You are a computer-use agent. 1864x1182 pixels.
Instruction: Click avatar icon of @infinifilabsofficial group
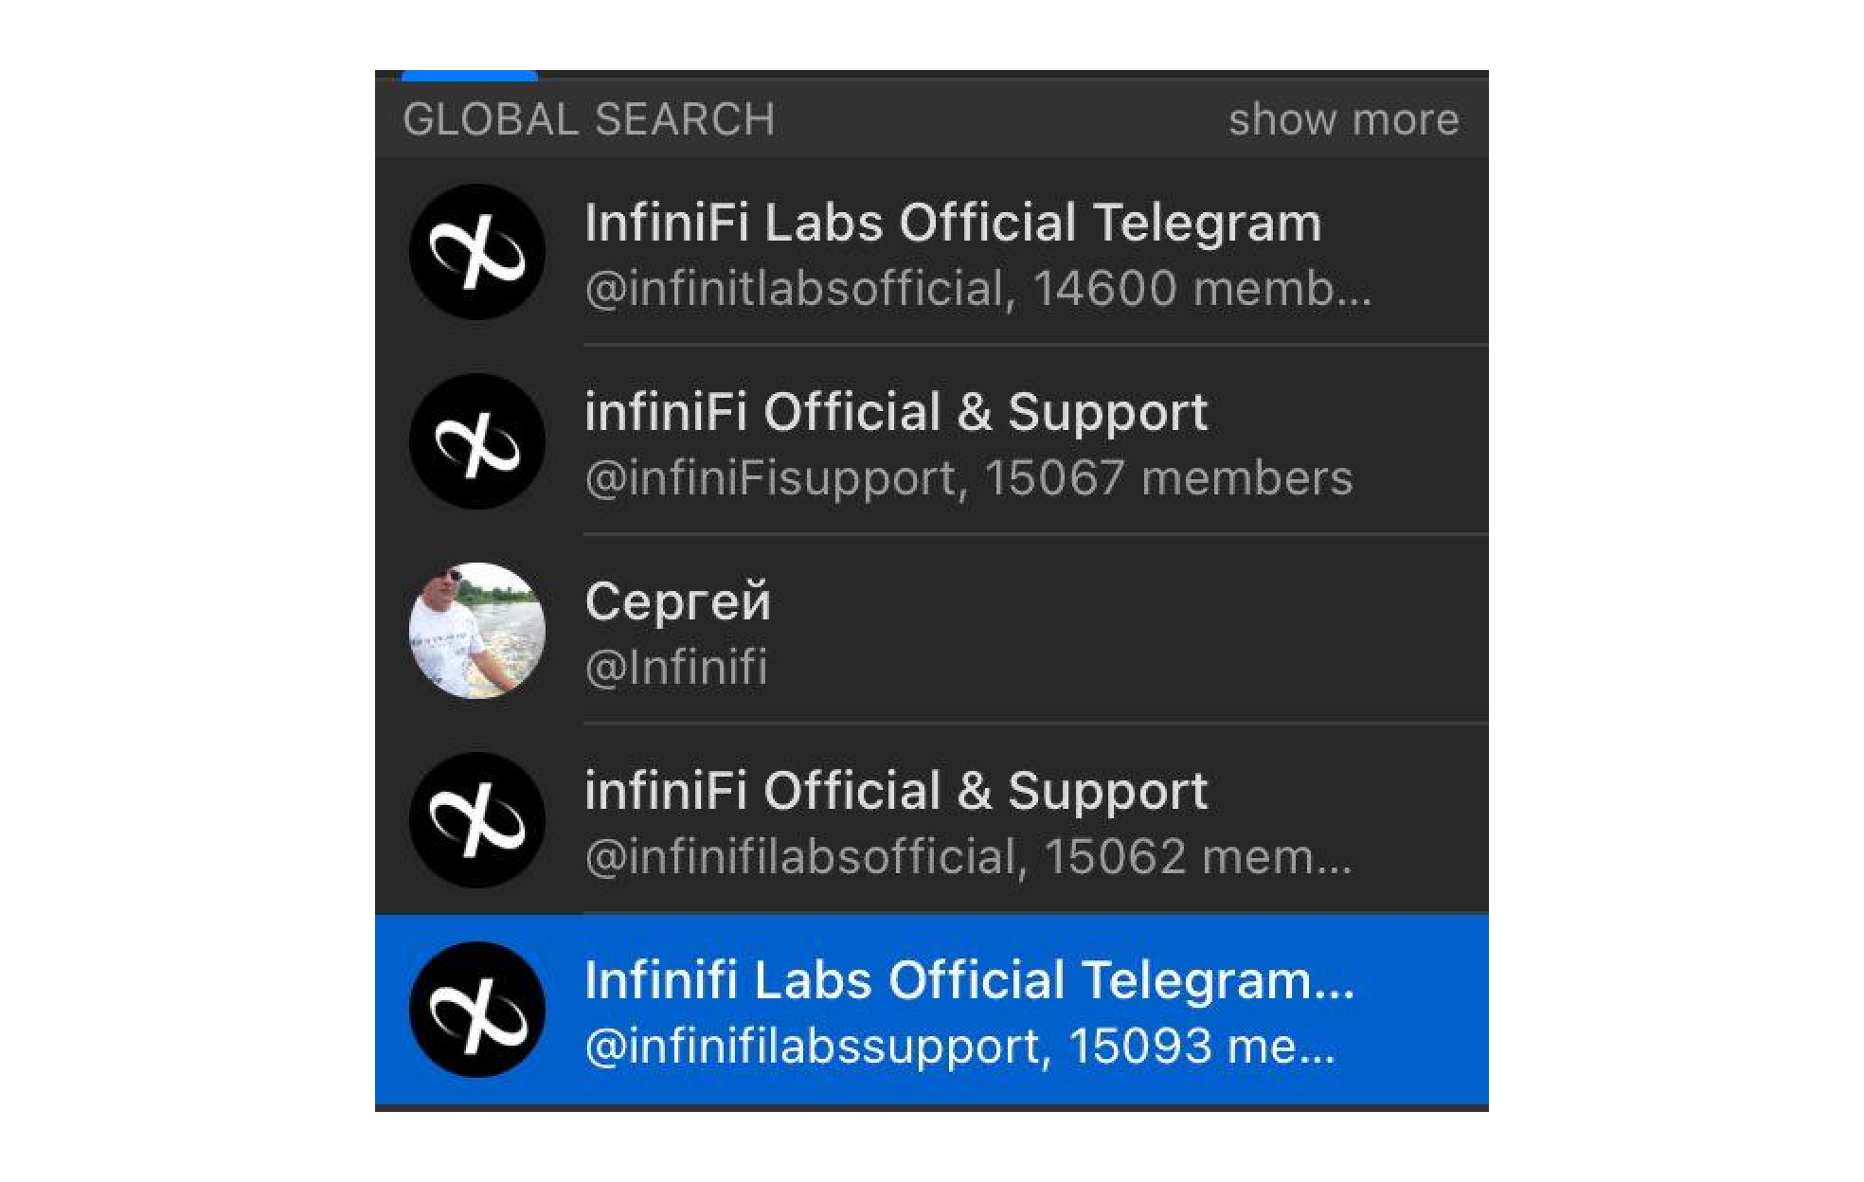[x=476, y=820]
